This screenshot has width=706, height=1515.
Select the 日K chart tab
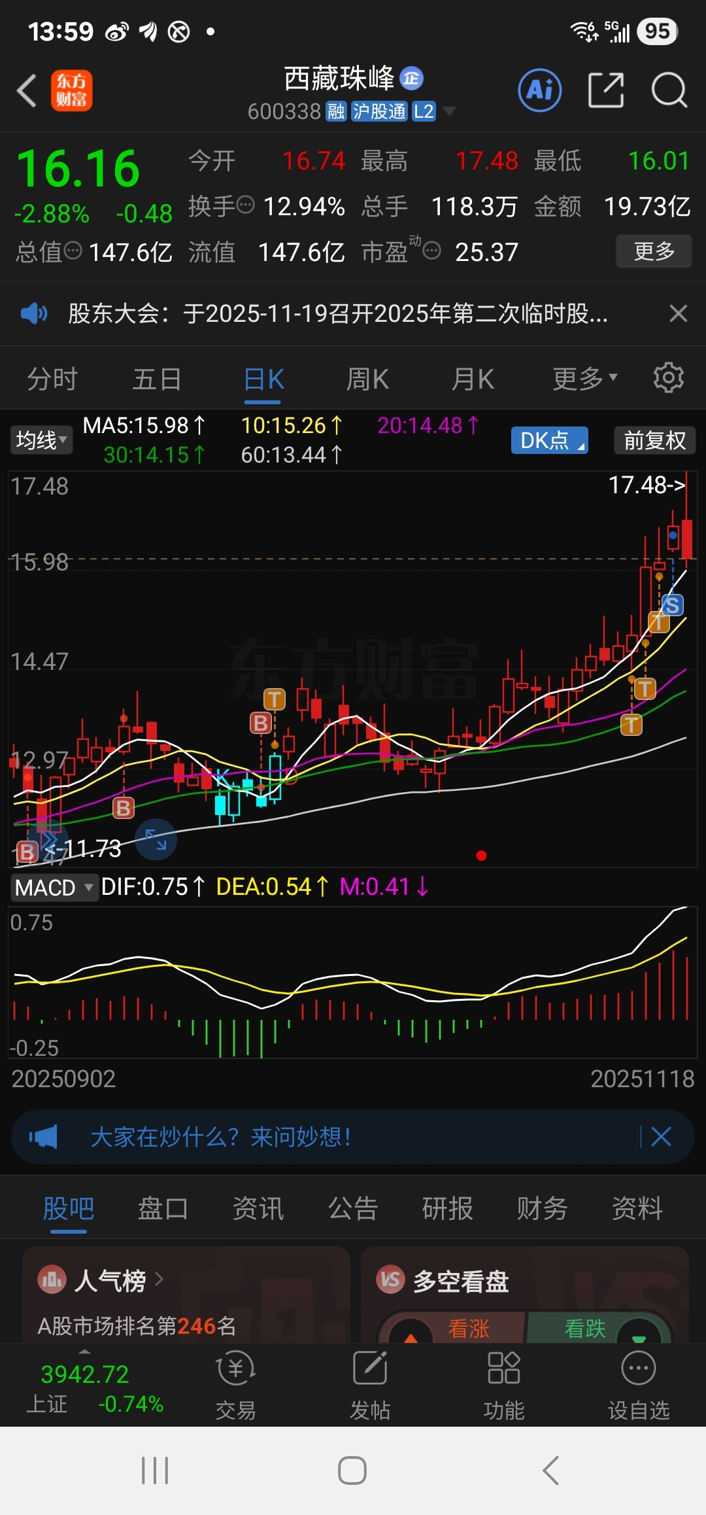pos(263,379)
